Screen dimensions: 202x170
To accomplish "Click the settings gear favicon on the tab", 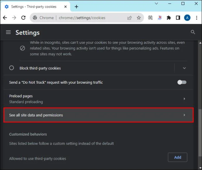I will [x=6, y=6].
